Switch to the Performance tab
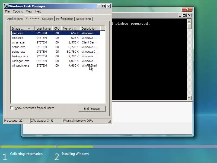217x163 pixels. [x=64, y=19]
